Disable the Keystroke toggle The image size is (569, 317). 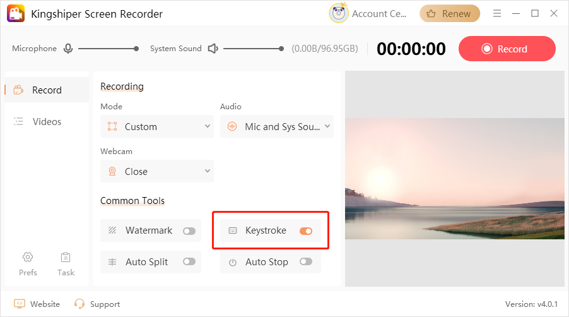pyautogui.click(x=306, y=231)
